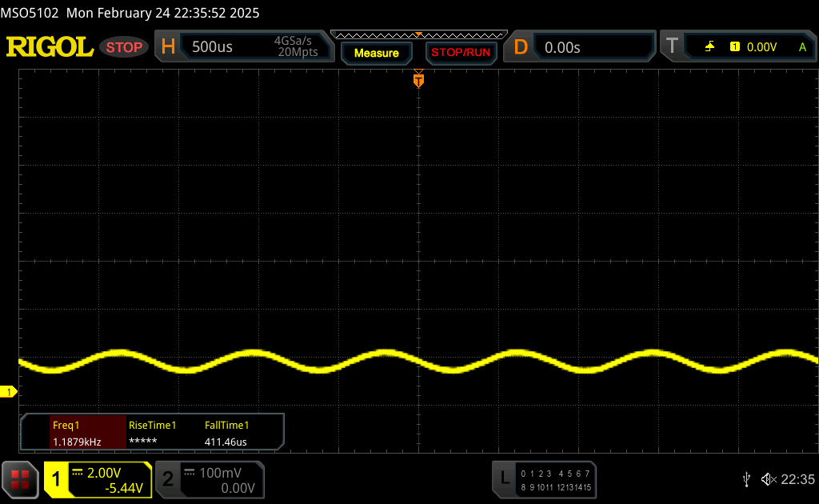
Task: Open the red grid function menu icon
Action: [20, 479]
